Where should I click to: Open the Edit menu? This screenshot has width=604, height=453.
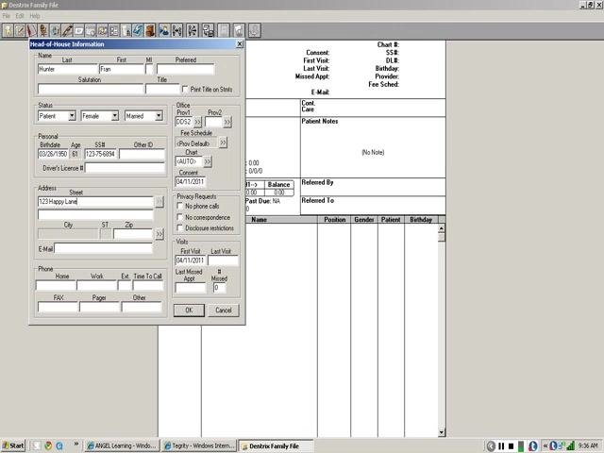pyautogui.click(x=20, y=16)
